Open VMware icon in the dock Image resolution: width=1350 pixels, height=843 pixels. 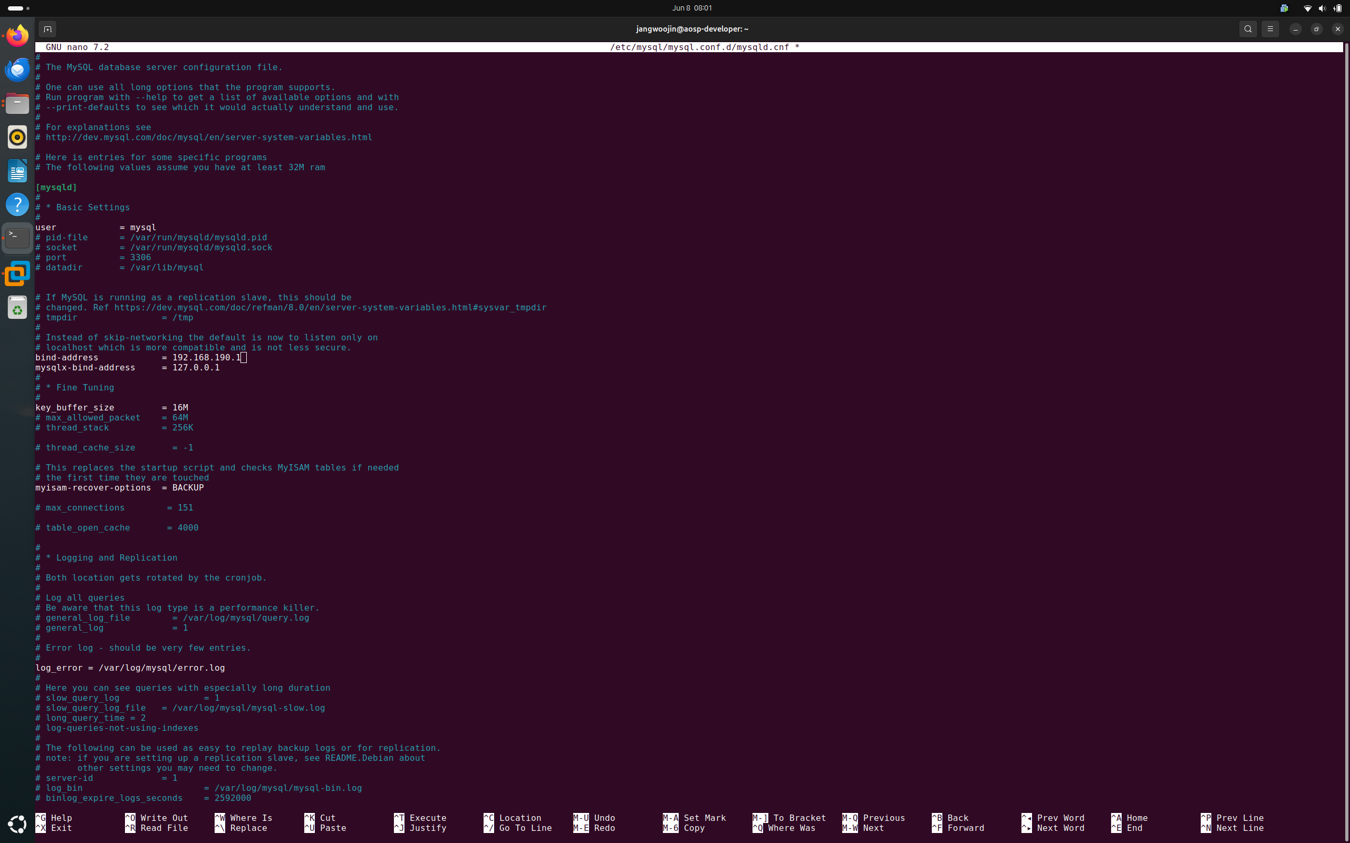pyautogui.click(x=17, y=273)
